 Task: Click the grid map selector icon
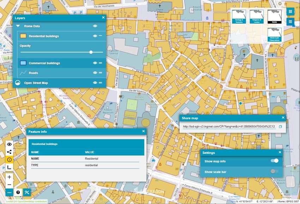[290, 12]
